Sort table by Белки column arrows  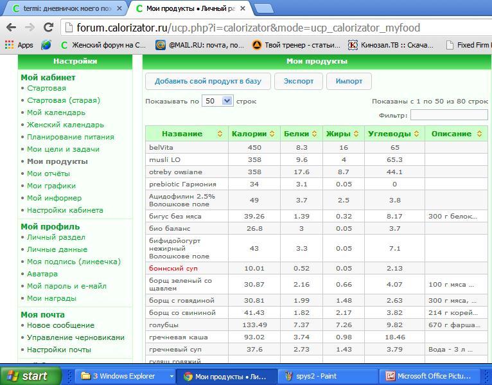[314, 134]
